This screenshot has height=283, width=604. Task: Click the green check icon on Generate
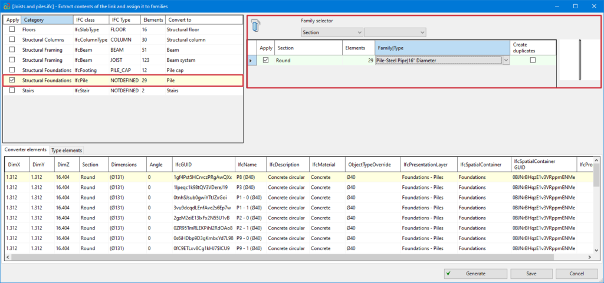tap(449, 274)
